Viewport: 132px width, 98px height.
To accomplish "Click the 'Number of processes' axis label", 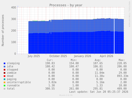I will pos(3,30).
